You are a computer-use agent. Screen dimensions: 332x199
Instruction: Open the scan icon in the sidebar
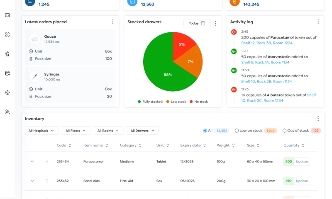click(7, 34)
